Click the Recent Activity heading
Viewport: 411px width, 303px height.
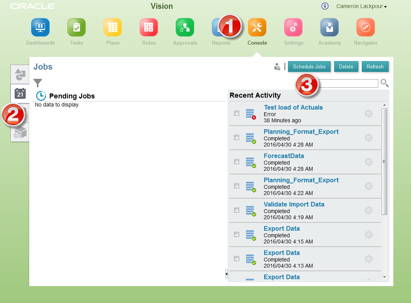[x=255, y=95]
